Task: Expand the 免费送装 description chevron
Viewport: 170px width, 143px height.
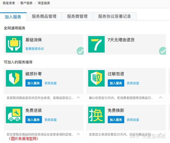Action: click(78, 134)
